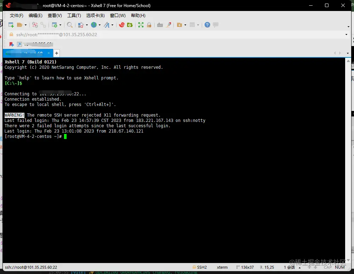Click xterm in the status bar
354x274 pixels.
tap(222, 267)
